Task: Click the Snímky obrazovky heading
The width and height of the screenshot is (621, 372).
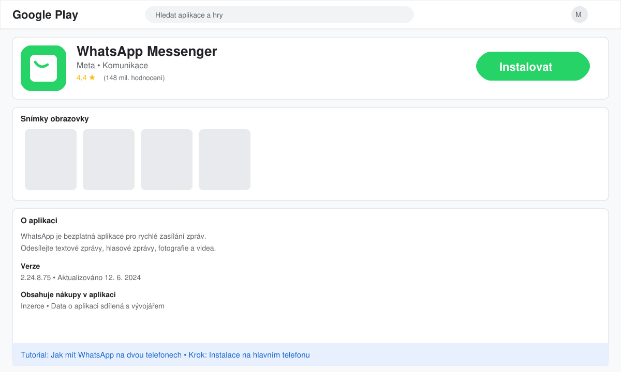Action: tap(55, 119)
